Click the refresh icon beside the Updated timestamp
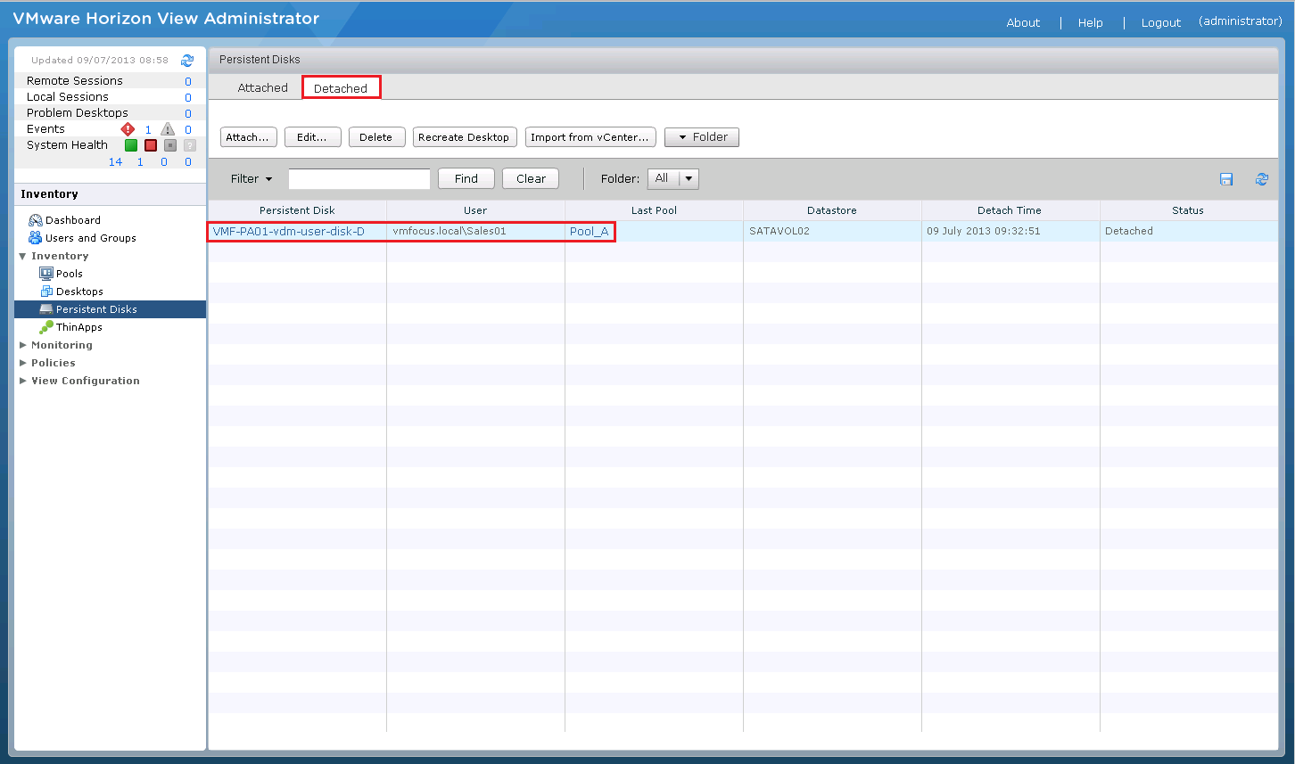1295x764 pixels. [x=187, y=61]
